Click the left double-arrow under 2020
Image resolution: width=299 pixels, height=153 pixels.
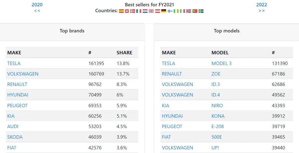[37, 11]
